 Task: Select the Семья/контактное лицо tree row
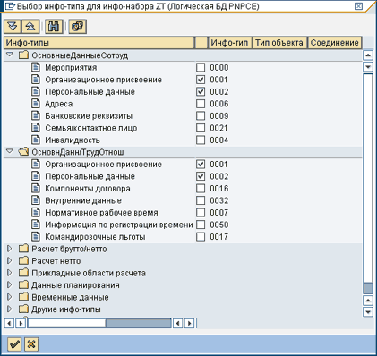pyautogui.click(x=91, y=128)
